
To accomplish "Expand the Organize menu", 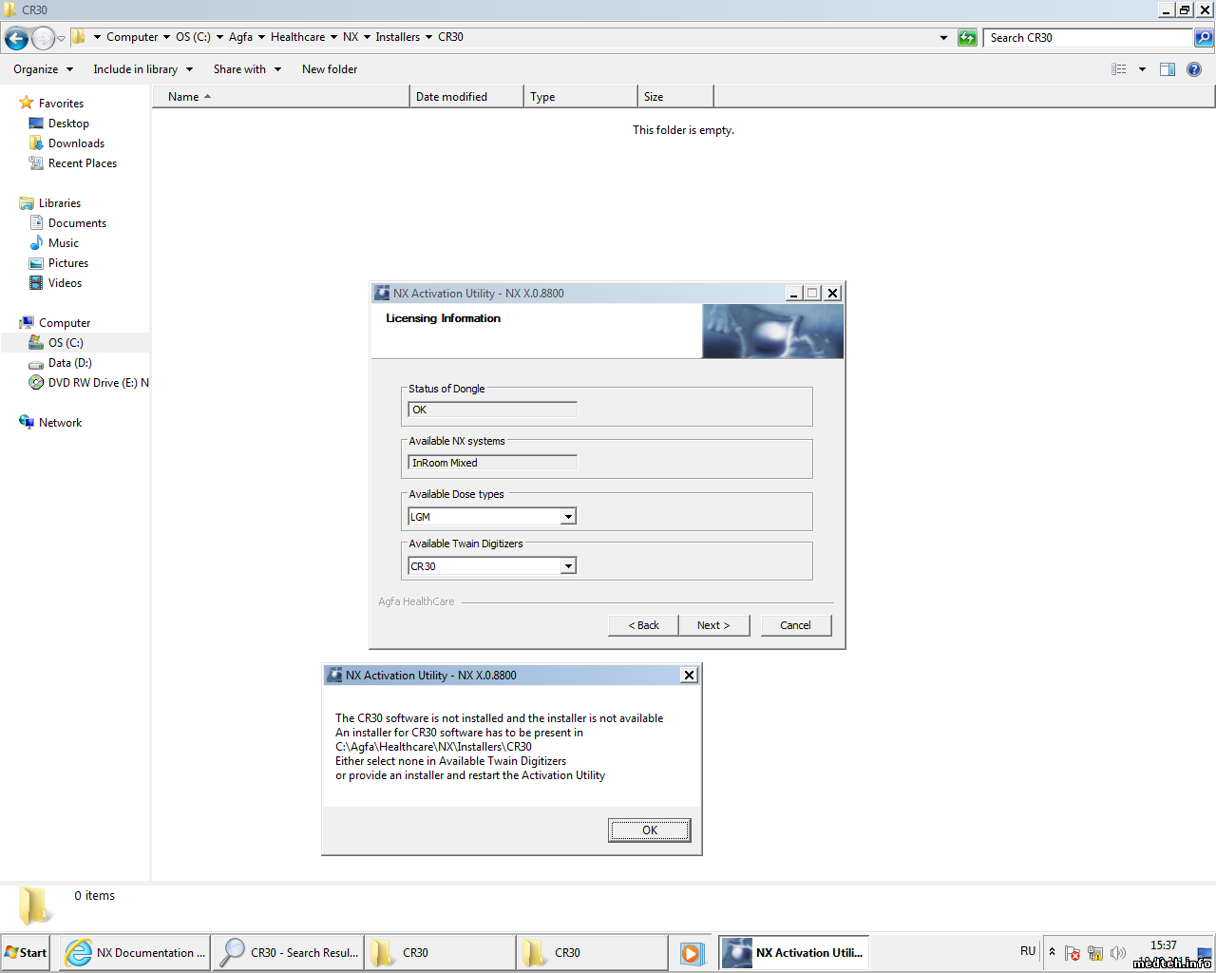I will click(43, 69).
